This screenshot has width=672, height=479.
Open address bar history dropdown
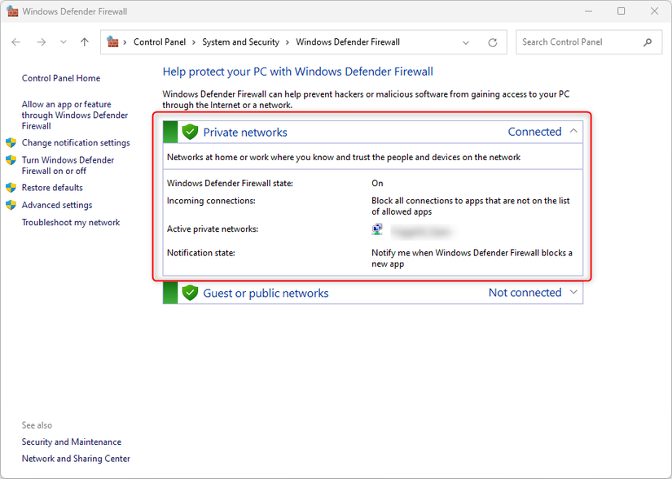(x=466, y=42)
